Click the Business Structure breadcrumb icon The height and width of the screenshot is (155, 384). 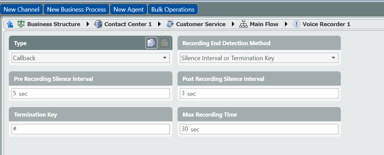[x=21, y=24]
